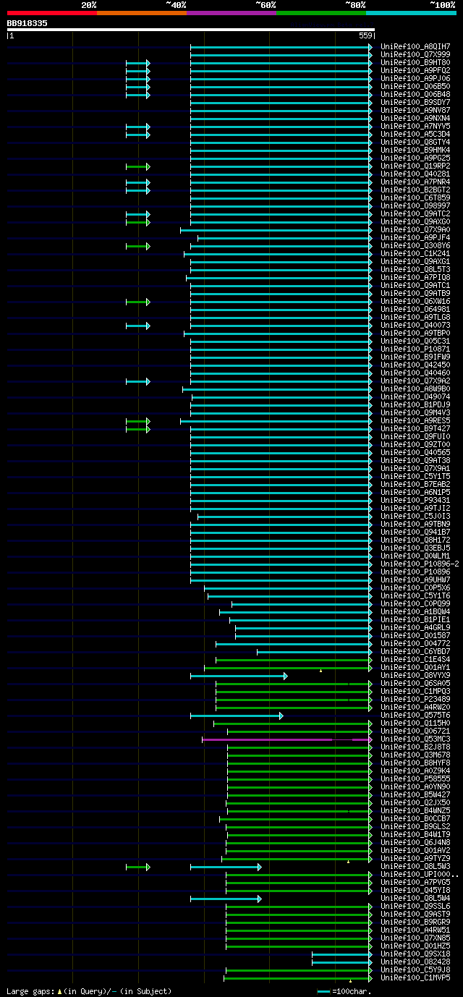The height and width of the screenshot is (997, 463).
Task: Select the UniRef100_Q8L5W3 label
Action: coord(416,866)
